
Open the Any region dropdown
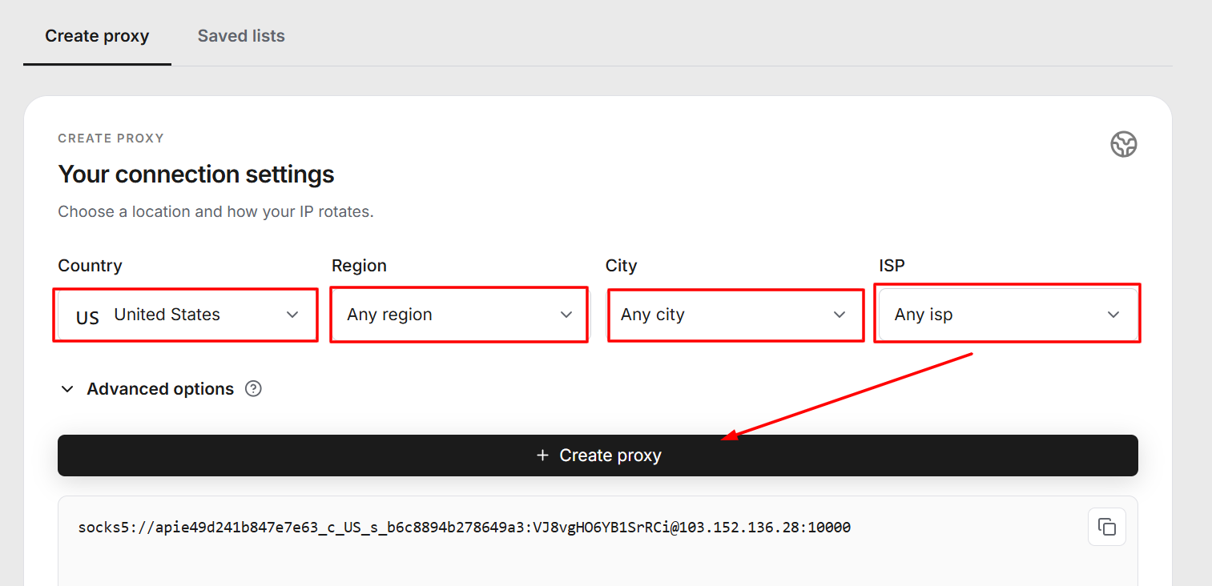point(460,315)
